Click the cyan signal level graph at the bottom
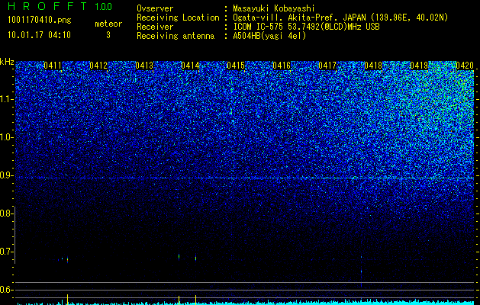480x305 pixels. (245, 302)
